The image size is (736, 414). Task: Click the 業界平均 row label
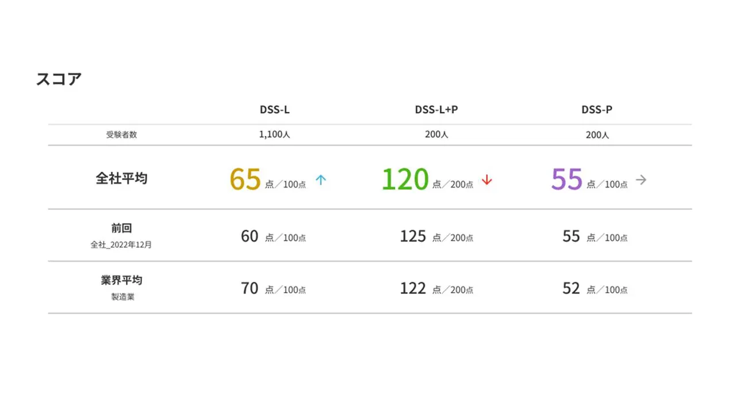(121, 281)
